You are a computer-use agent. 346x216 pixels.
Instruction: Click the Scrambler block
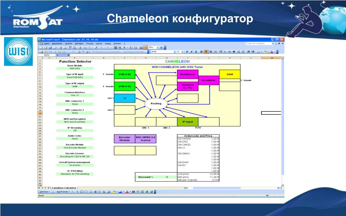pos(208,80)
